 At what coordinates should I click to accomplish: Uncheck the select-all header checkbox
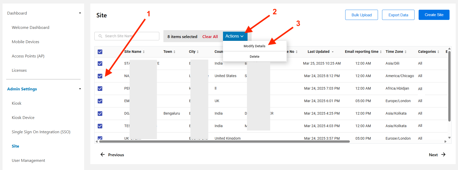[x=100, y=52]
